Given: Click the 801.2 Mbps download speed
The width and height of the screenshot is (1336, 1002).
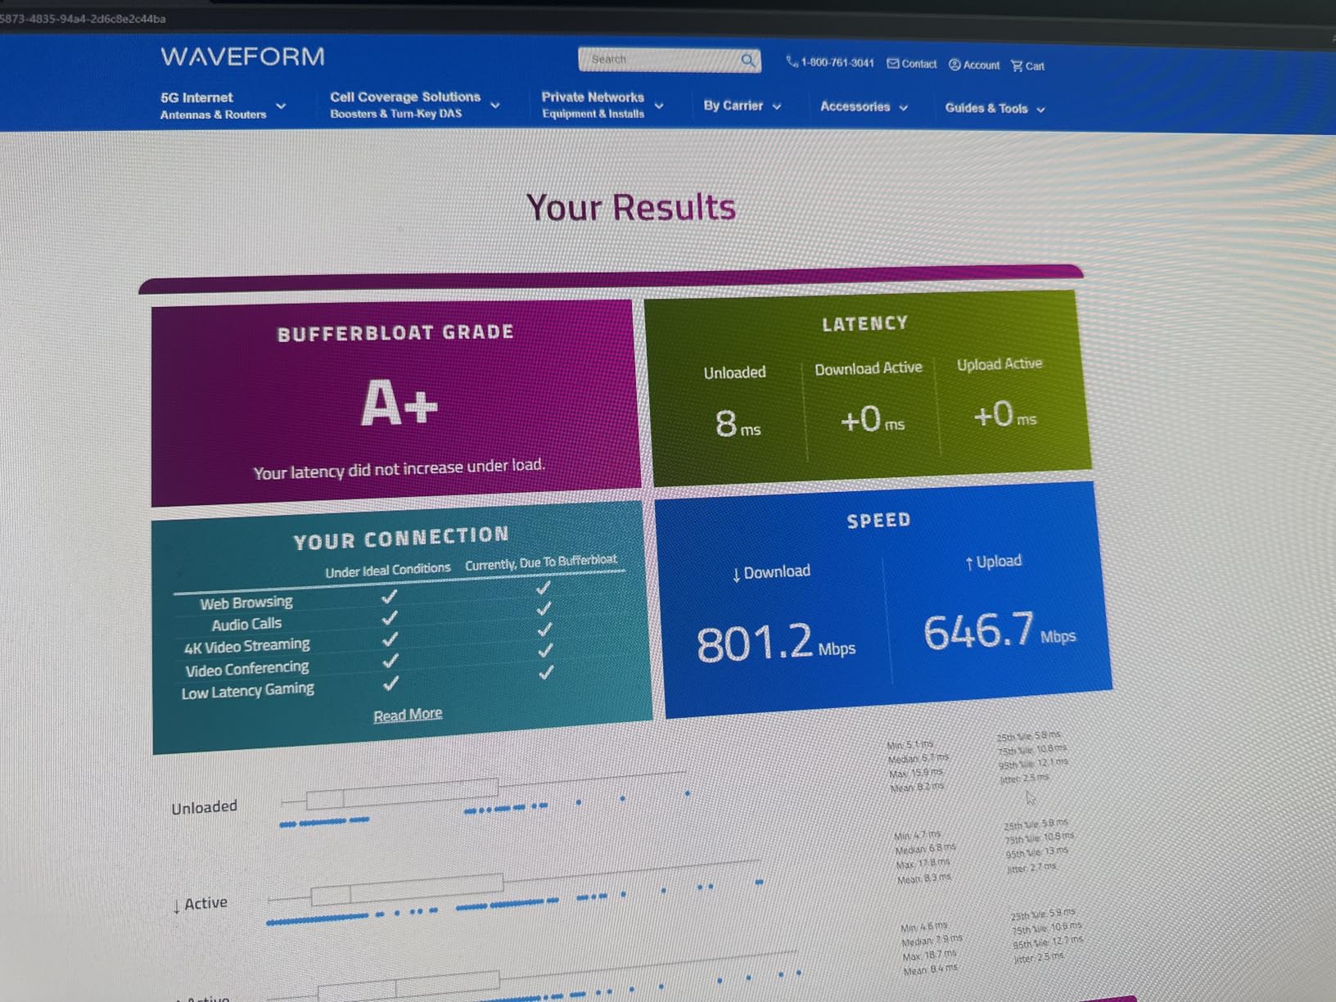Looking at the screenshot, I should [775, 643].
